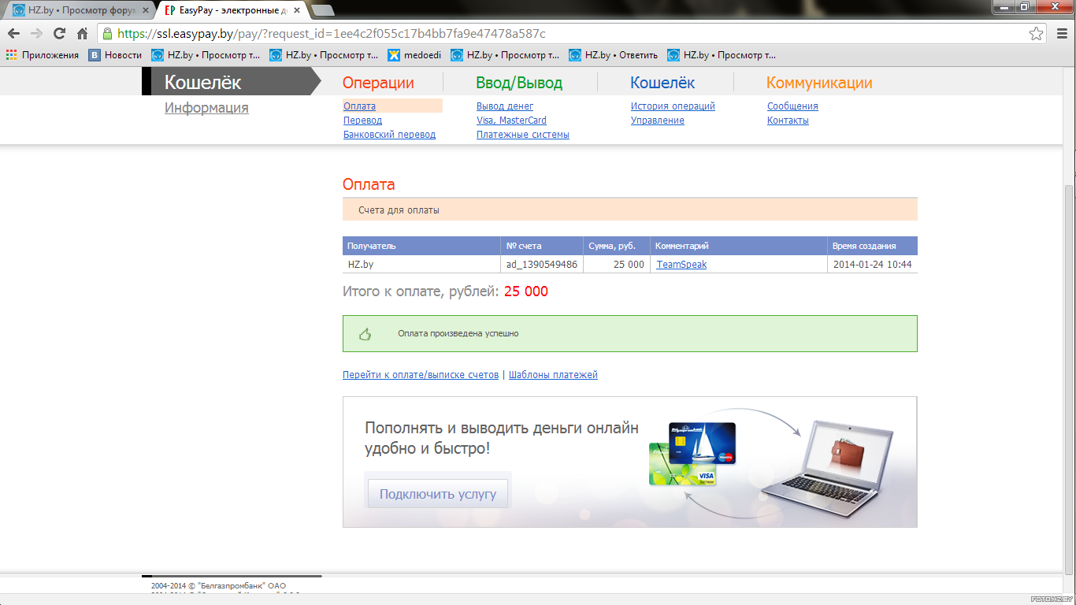Open the Ввод/Вывод menu section

pos(519,83)
